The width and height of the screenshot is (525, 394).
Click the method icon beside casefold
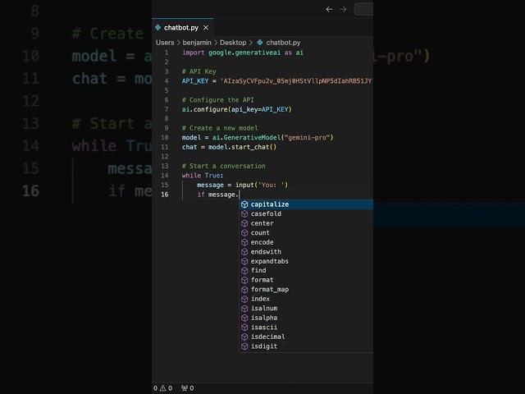244,213
